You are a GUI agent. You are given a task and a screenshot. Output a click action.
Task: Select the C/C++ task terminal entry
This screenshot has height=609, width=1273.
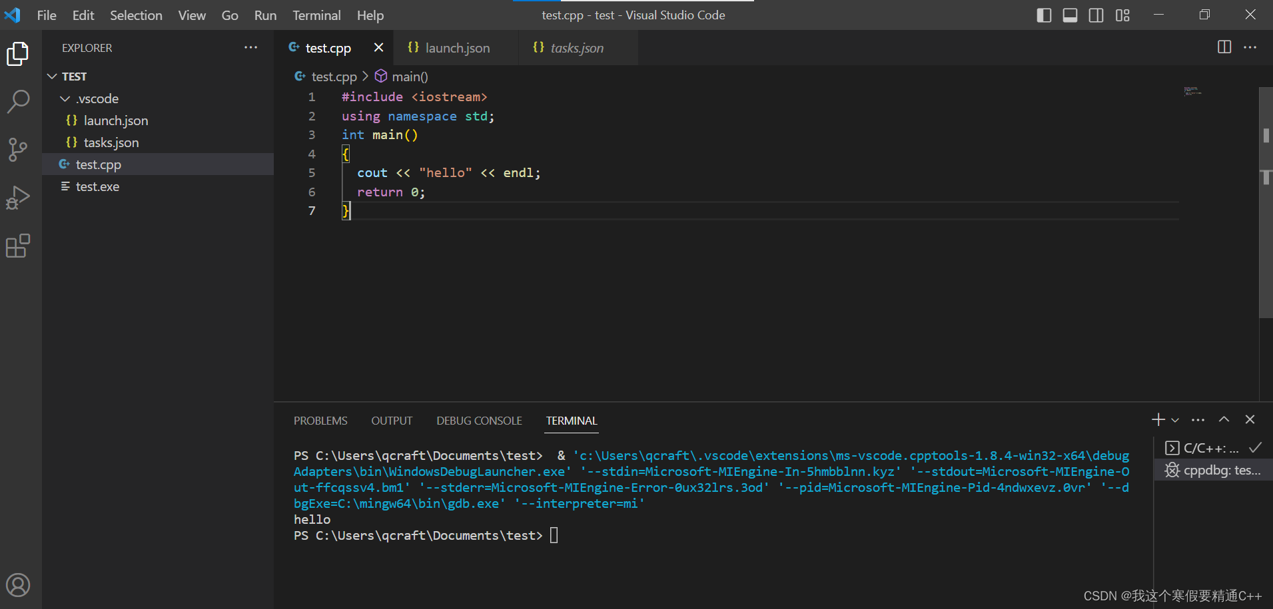tap(1213, 448)
